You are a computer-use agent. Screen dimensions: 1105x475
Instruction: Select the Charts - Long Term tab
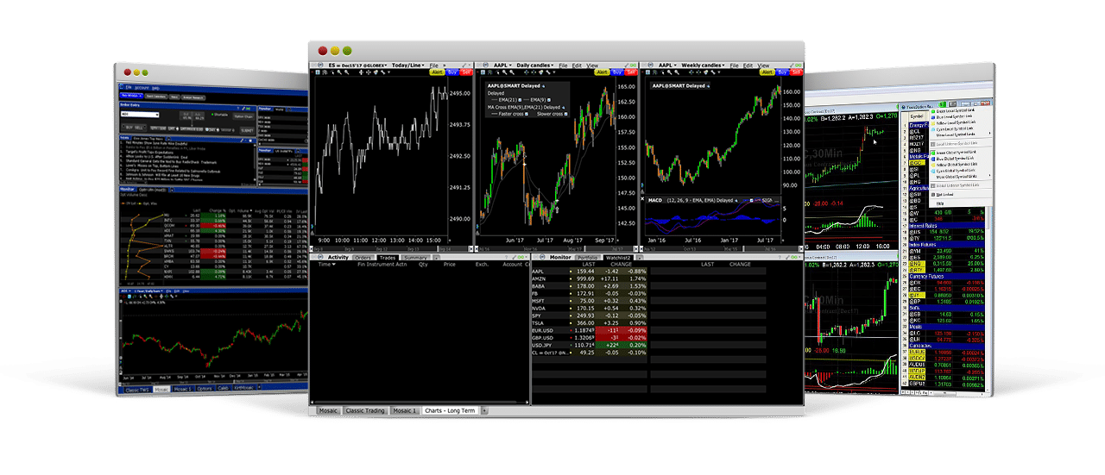[x=450, y=411]
